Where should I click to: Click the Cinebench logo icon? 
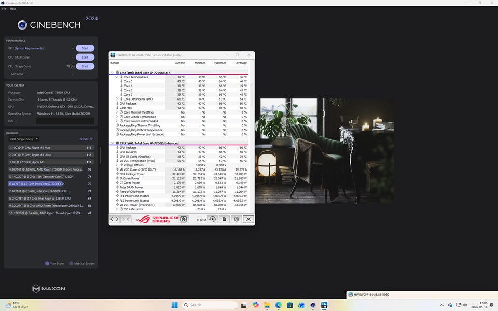point(22,25)
